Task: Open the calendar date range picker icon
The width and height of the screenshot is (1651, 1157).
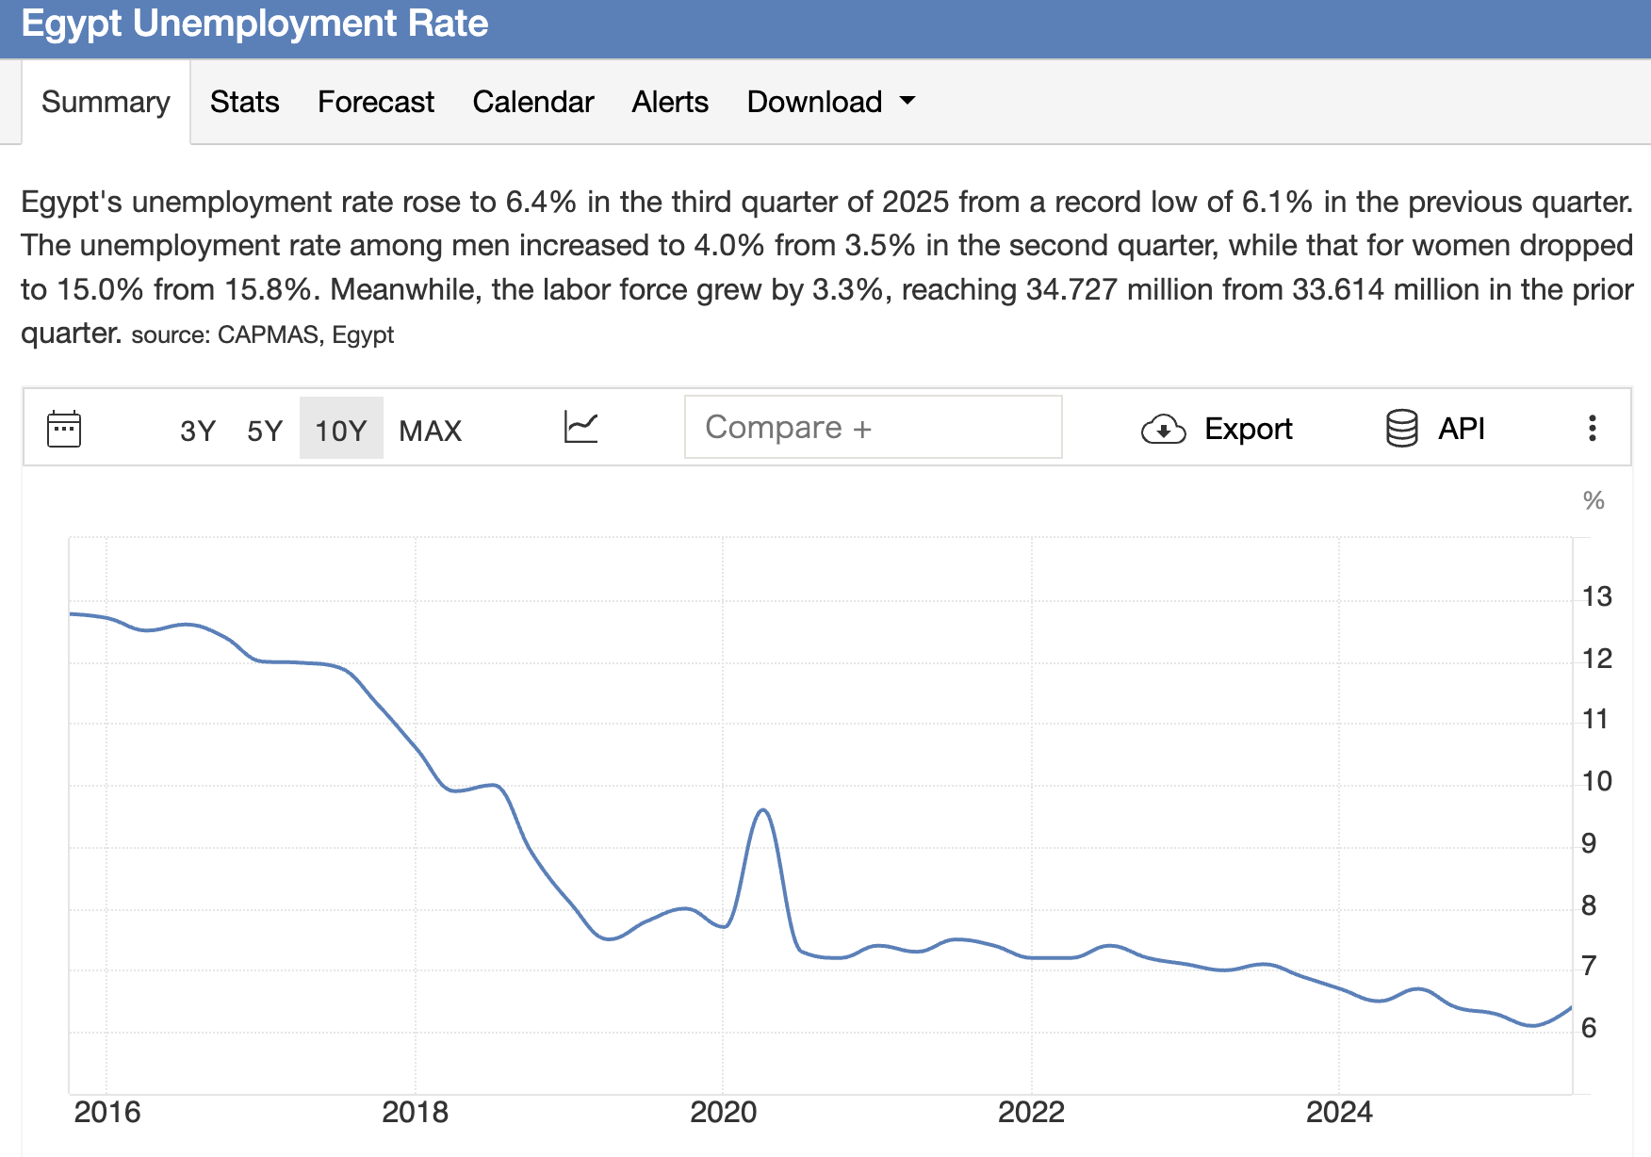Action: (x=64, y=429)
